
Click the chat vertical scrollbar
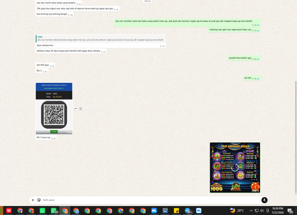pyautogui.click(x=295, y=137)
